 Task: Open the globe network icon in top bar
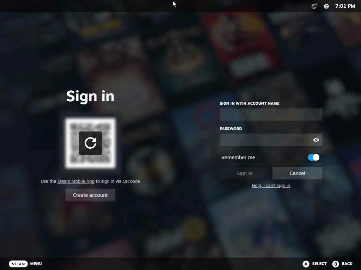click(x=326, y=6)
